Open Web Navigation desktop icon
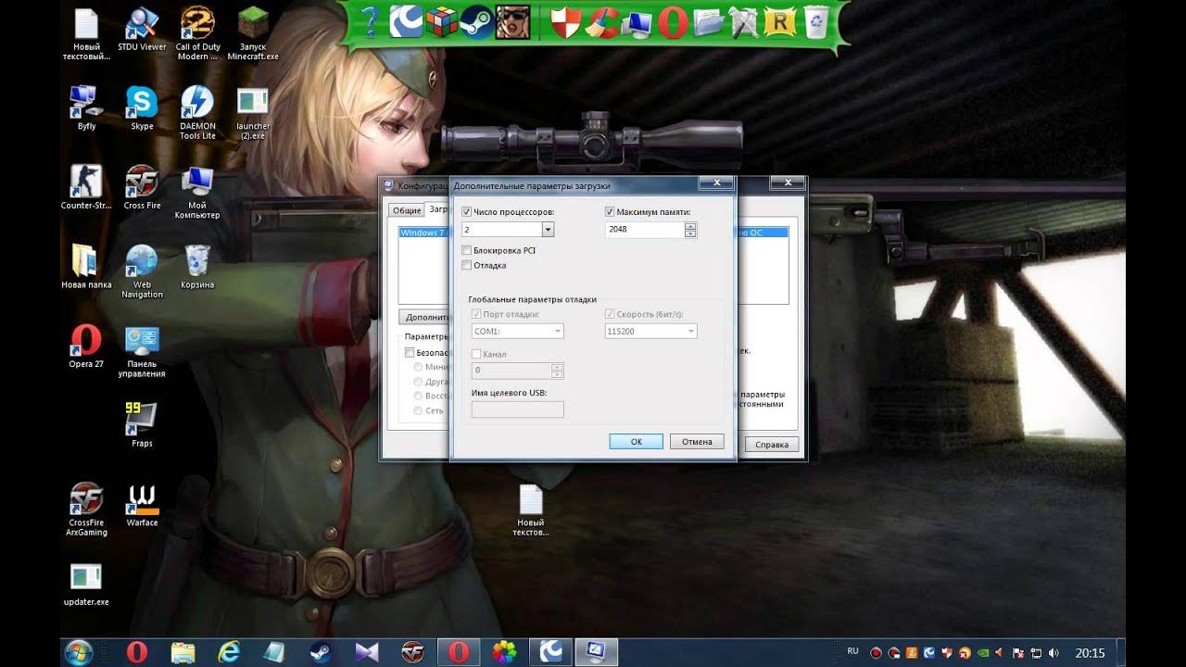 142,271
